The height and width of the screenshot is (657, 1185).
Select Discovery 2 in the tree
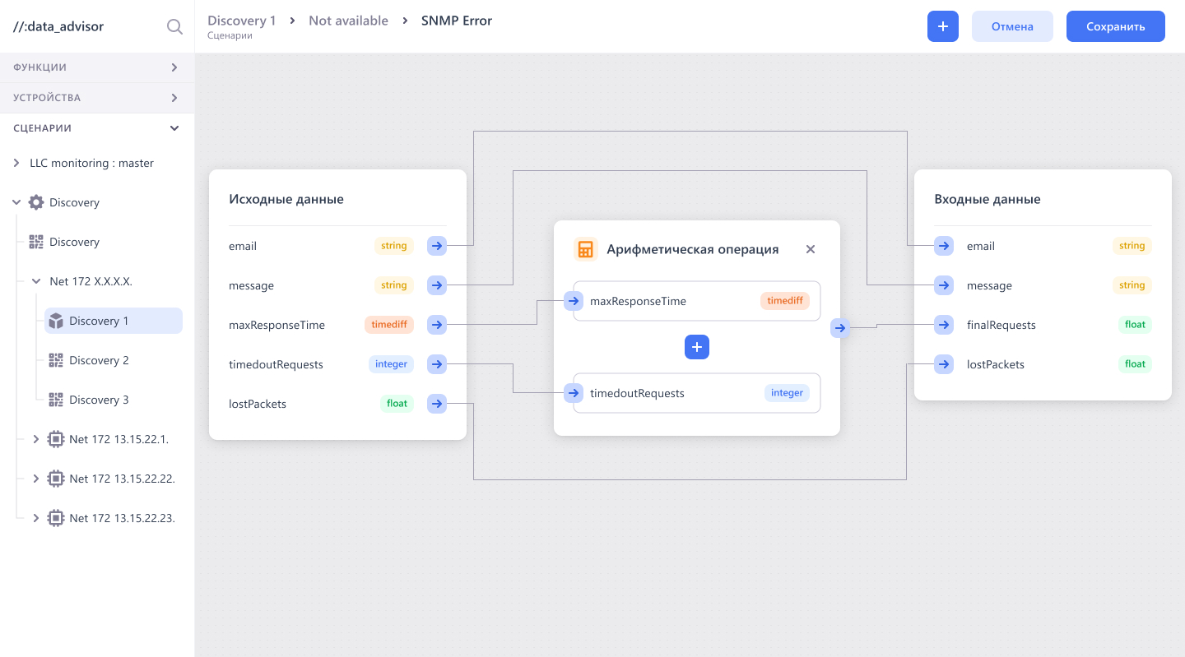click(x=99, y=360)
